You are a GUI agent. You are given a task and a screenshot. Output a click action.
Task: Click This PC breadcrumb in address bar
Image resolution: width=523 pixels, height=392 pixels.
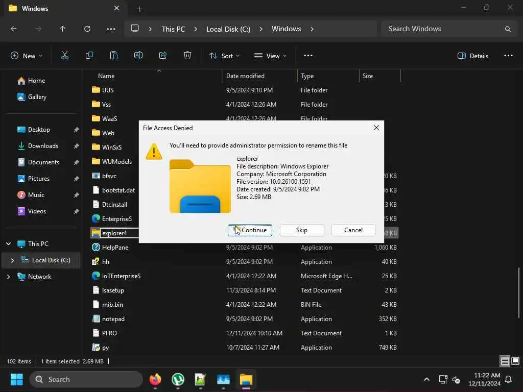173,29
